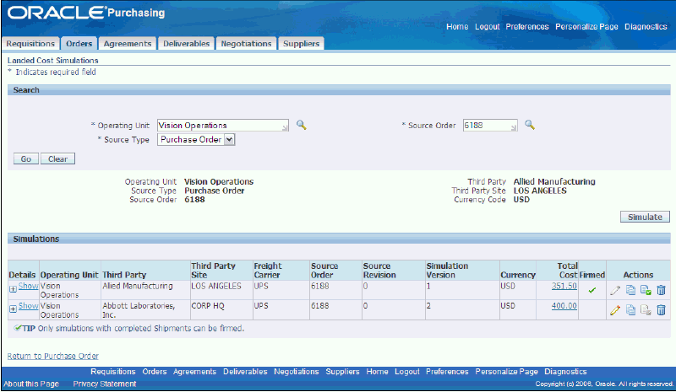Click the Firmed check mark in row 1
This screenshot has height=392, width=676.
tap(592, 291)
